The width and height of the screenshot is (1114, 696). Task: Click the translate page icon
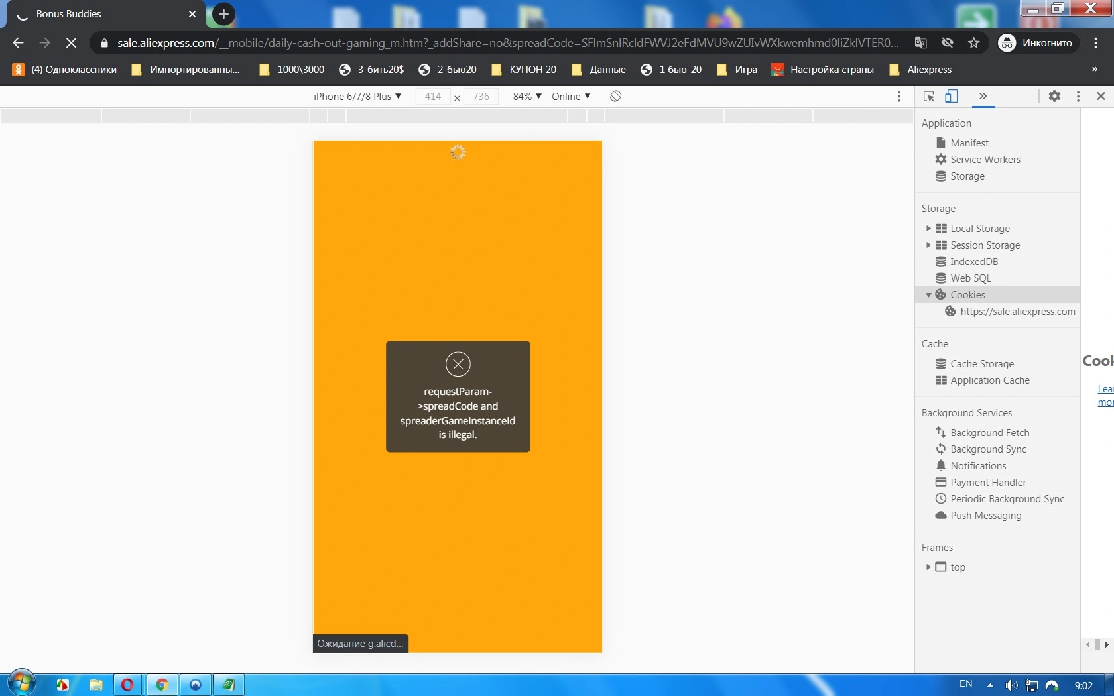920,43
